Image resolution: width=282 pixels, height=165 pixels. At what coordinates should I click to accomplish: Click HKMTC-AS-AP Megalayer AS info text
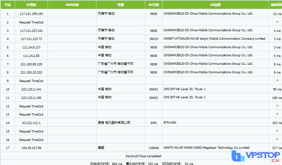(206, 148)
